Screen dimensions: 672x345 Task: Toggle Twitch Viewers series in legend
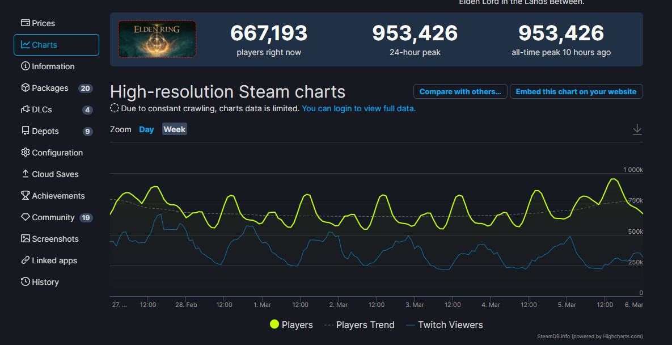[x=444, y=325]
